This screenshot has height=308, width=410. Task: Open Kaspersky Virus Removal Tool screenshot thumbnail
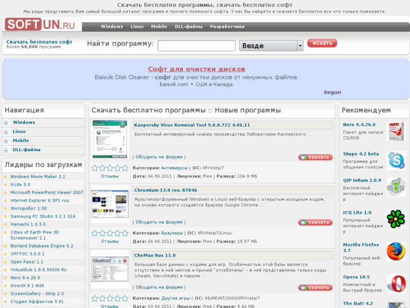110,139
